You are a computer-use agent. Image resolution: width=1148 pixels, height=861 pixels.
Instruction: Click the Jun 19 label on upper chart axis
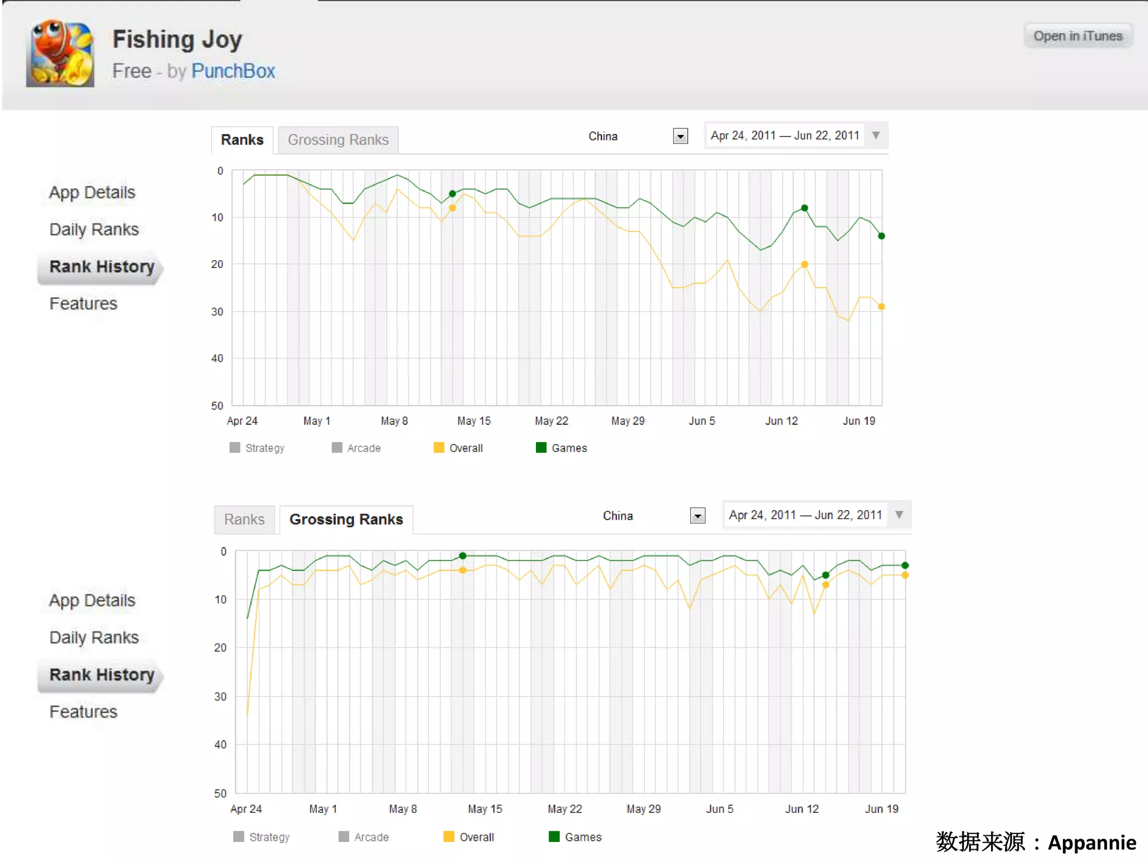click(x=859, y=421)
